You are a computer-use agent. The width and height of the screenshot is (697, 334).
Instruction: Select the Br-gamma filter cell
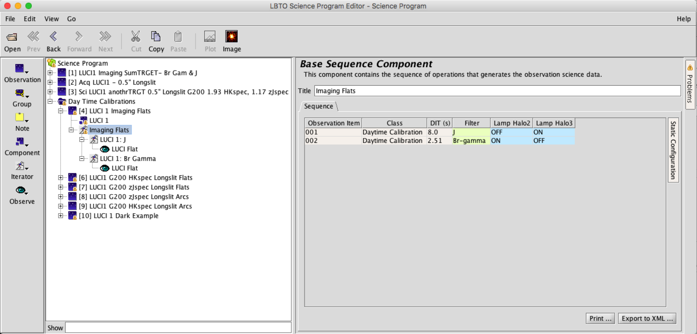click(x=471, y=141)
